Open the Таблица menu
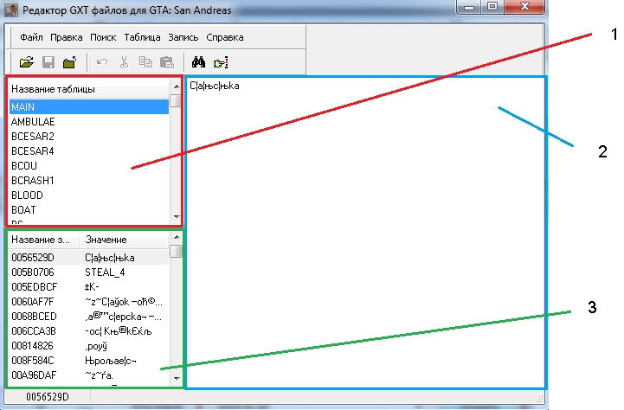 click(142, 38)
